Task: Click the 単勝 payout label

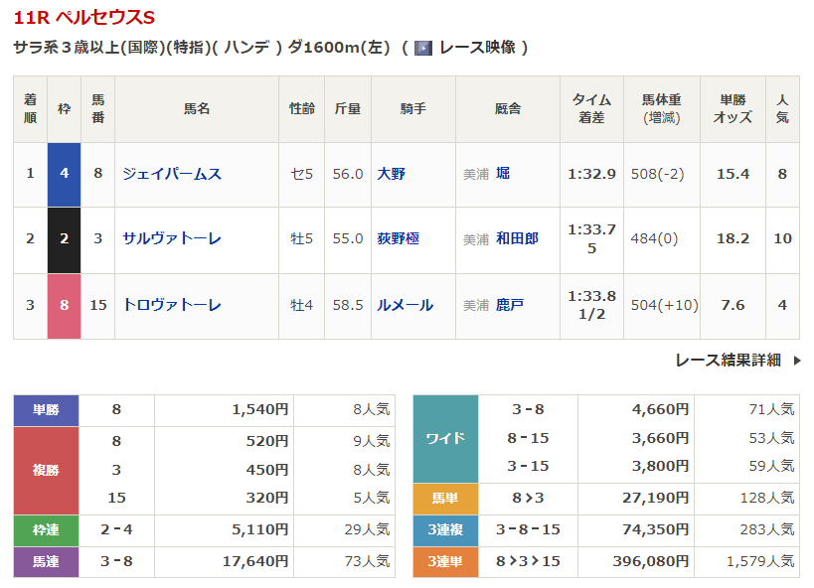Action: click(46, 409)
